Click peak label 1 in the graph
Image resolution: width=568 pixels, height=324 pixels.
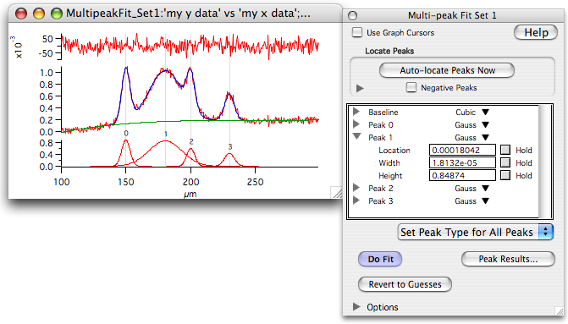(166, 134)
